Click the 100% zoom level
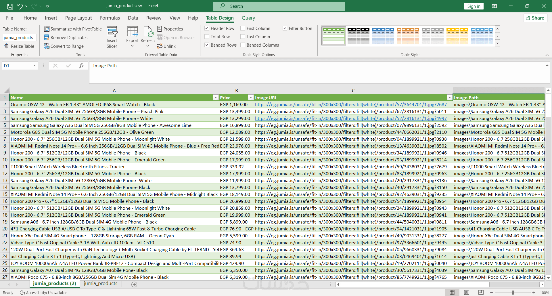This screenshot has width=552, height=296. [x=544, y=293]
